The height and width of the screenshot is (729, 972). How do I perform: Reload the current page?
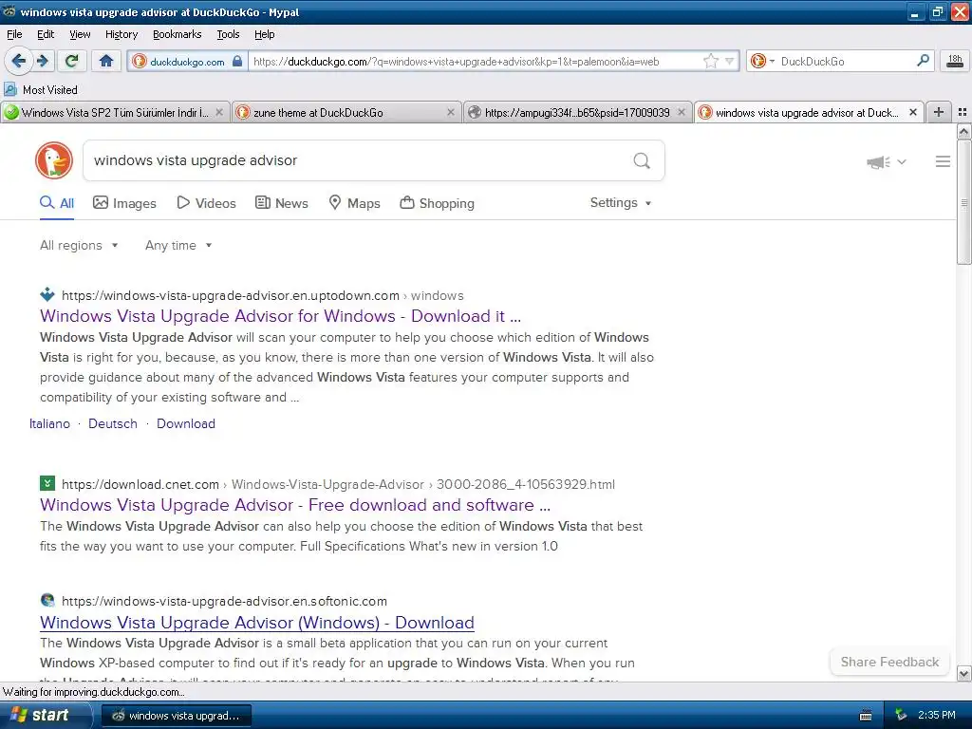[x=72, y=61]
